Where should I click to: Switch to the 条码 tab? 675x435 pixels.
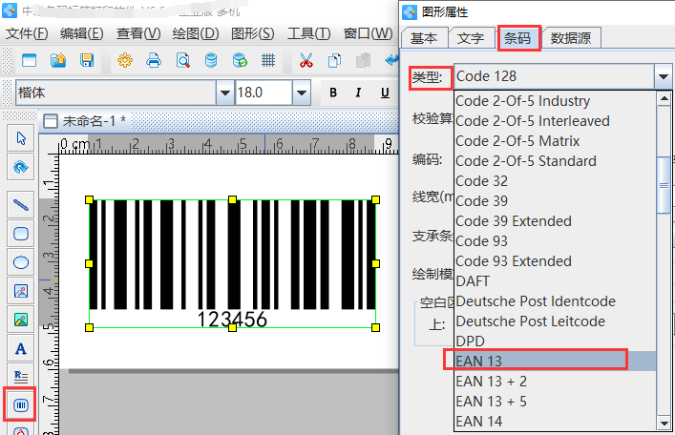coord(517,38)
